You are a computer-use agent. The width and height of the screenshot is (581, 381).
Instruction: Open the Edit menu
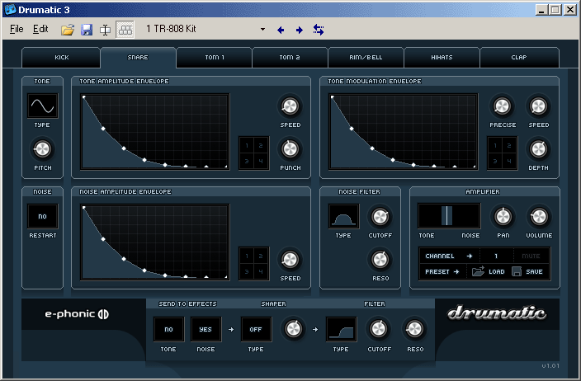(x=40, y=29)
